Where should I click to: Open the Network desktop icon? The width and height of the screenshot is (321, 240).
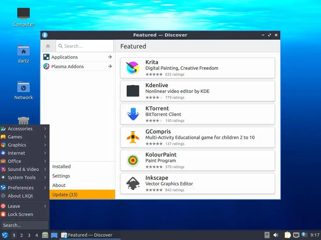click(24, 87)
